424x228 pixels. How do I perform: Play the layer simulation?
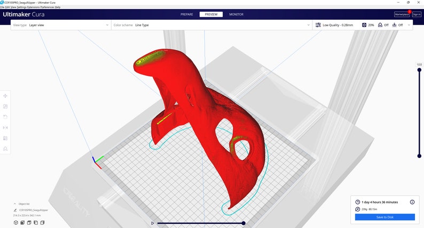tap(153, 223)
